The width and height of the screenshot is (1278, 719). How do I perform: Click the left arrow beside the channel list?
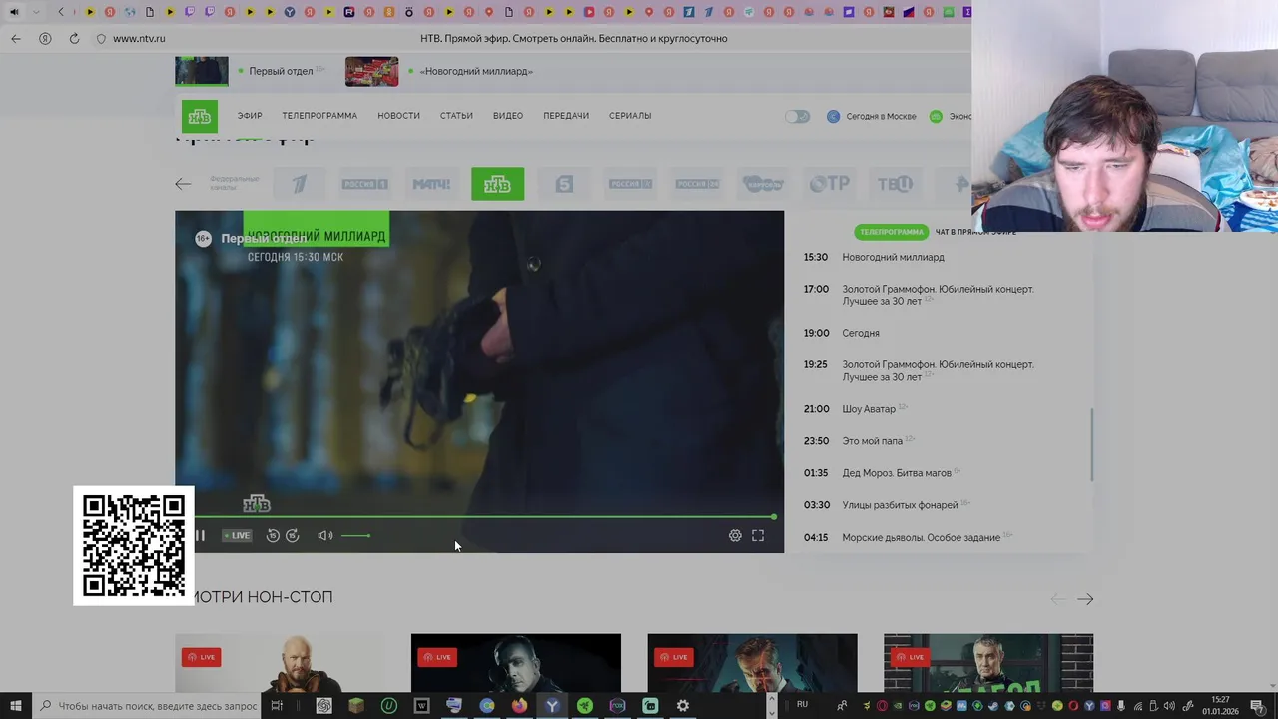[x=183, y=184]
